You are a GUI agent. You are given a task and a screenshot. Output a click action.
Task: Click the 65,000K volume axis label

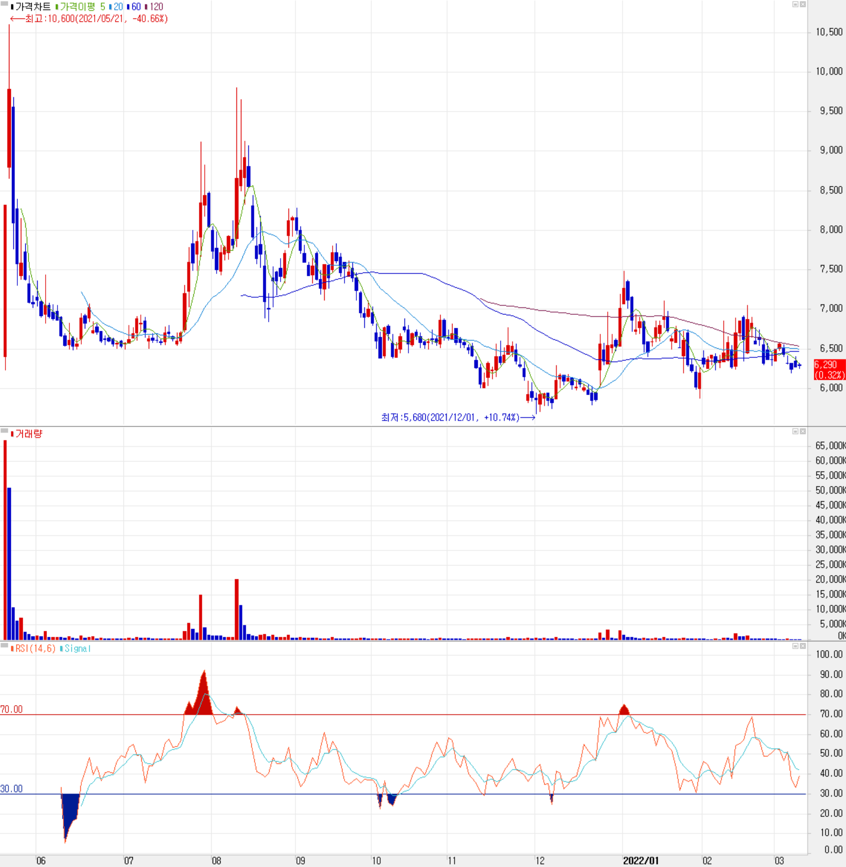tap(830, 446)
